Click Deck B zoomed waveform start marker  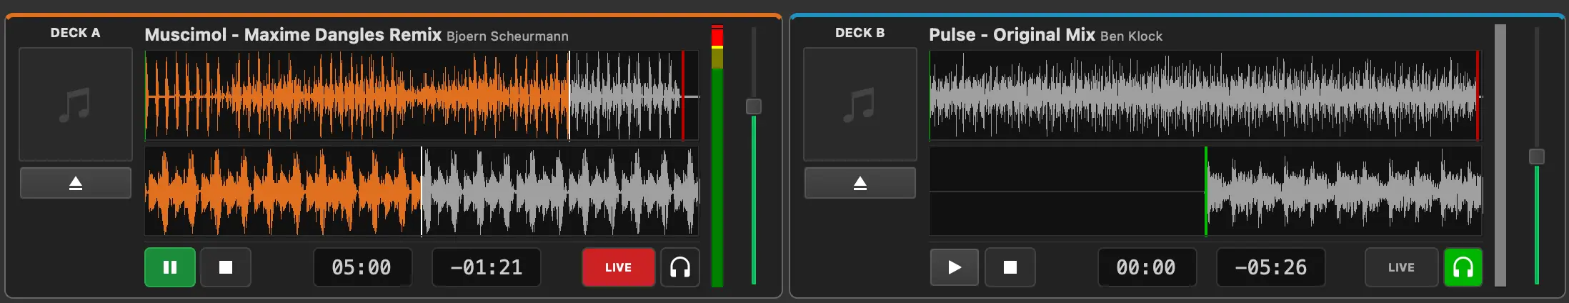pyautogui.click(x=1206, y=192)
